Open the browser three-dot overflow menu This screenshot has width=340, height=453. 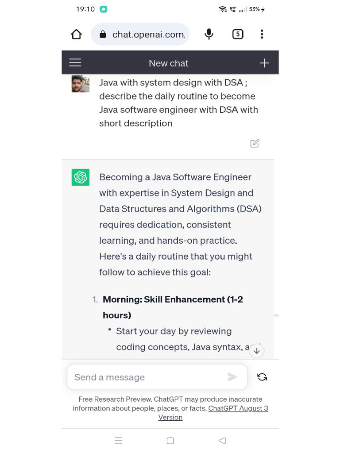(x=262, y=34)
